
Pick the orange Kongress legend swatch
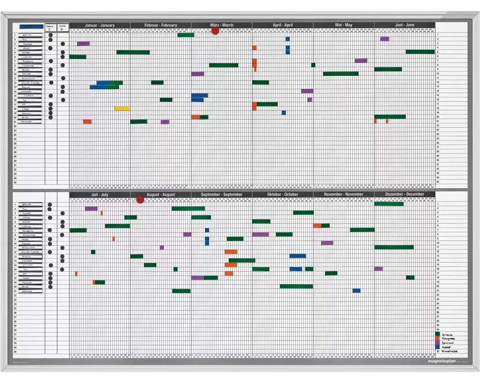437,338
